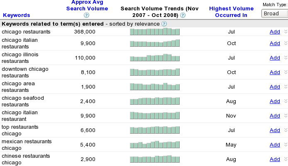Select trend chart for 'top restaurants chicago'
The height and width of the screenshot is (166, 288).
tap(155, 130)
